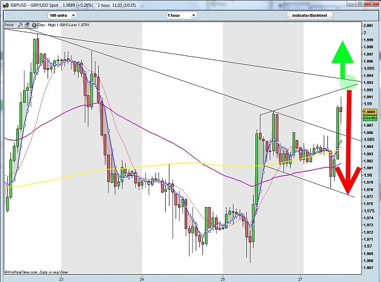Click the Price panel detach windows icon
Screen dimensions: 381x282
click(x=27, y=25)
